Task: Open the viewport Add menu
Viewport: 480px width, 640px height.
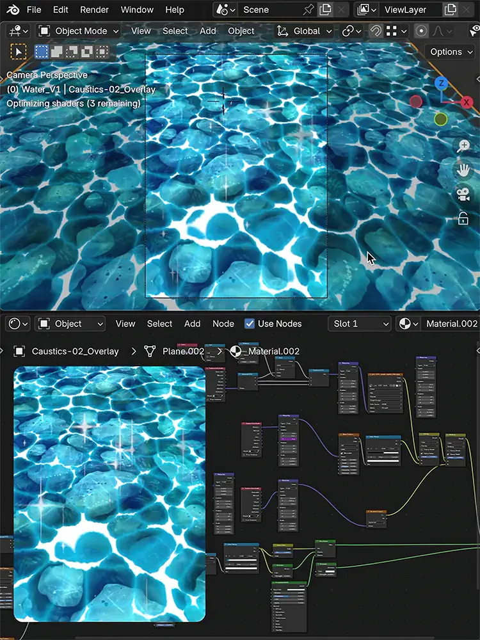Action: point(208,31)
